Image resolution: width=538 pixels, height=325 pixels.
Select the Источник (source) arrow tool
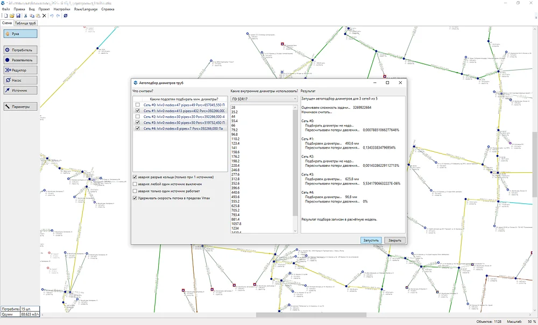click(20, 90)
